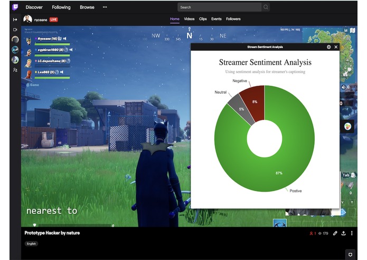Click the 'Postive' chart label

(x=296, y=191)
